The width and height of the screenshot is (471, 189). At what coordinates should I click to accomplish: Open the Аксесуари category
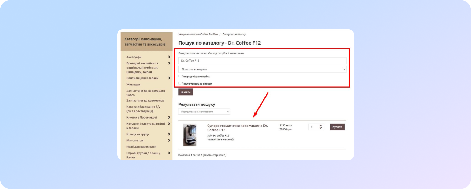[x=134, y=57]
